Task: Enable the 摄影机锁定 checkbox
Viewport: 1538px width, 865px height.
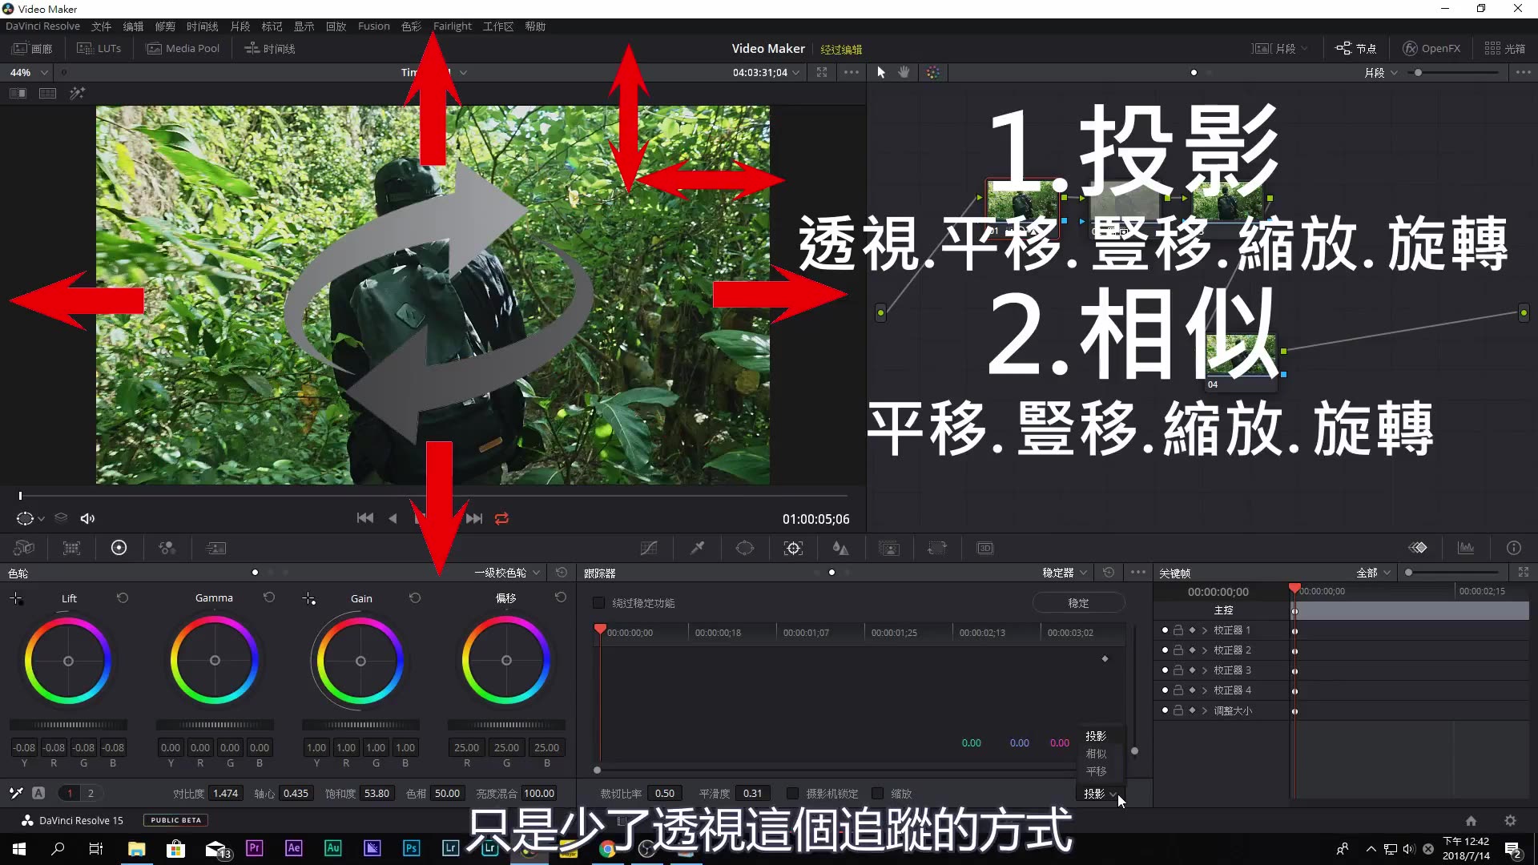Action: pyautogui.click(x=792, y=793)
